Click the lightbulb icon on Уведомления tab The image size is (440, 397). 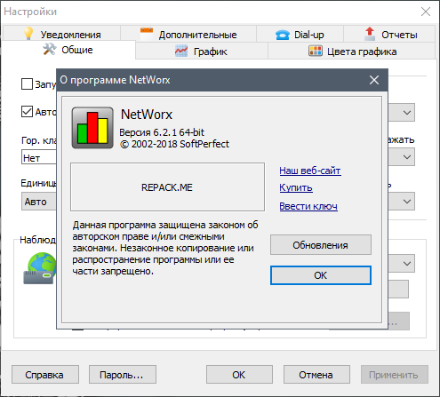point(28,34)
